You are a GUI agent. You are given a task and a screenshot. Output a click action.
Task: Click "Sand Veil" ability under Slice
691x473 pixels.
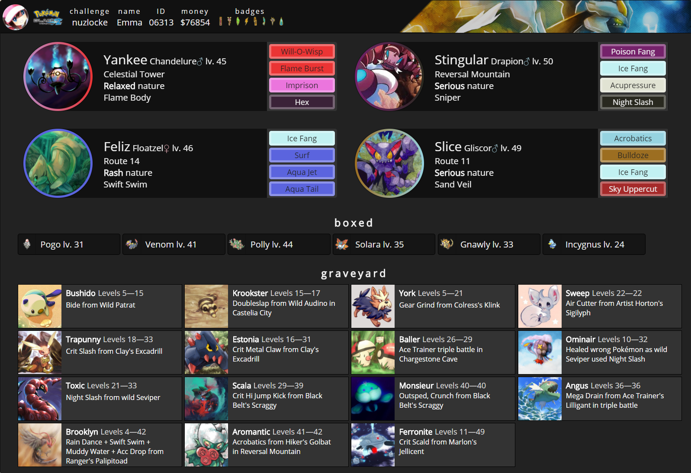click(453, 184)
